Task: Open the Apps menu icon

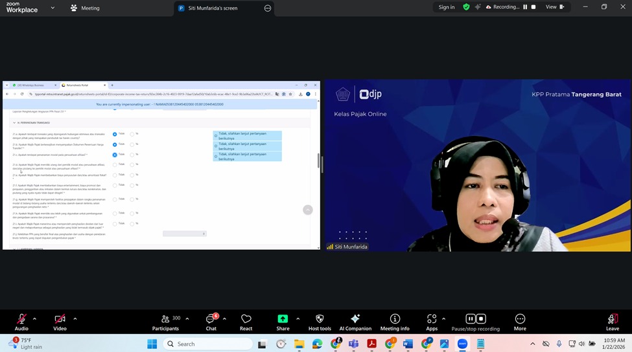Action: coord(432,319)
